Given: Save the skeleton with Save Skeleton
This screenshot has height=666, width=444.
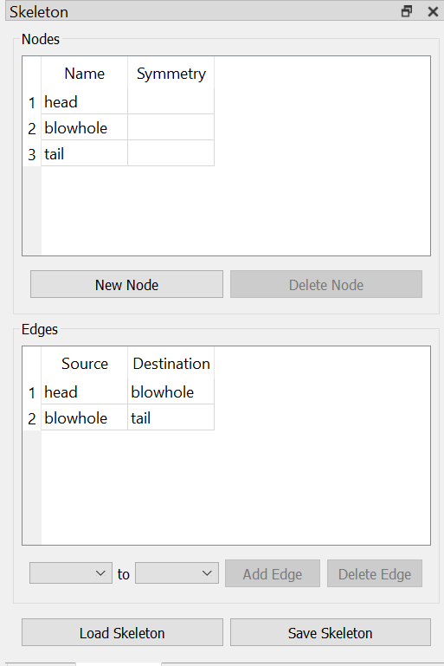Looking at the screenshot, I should (x=331, y=632).
